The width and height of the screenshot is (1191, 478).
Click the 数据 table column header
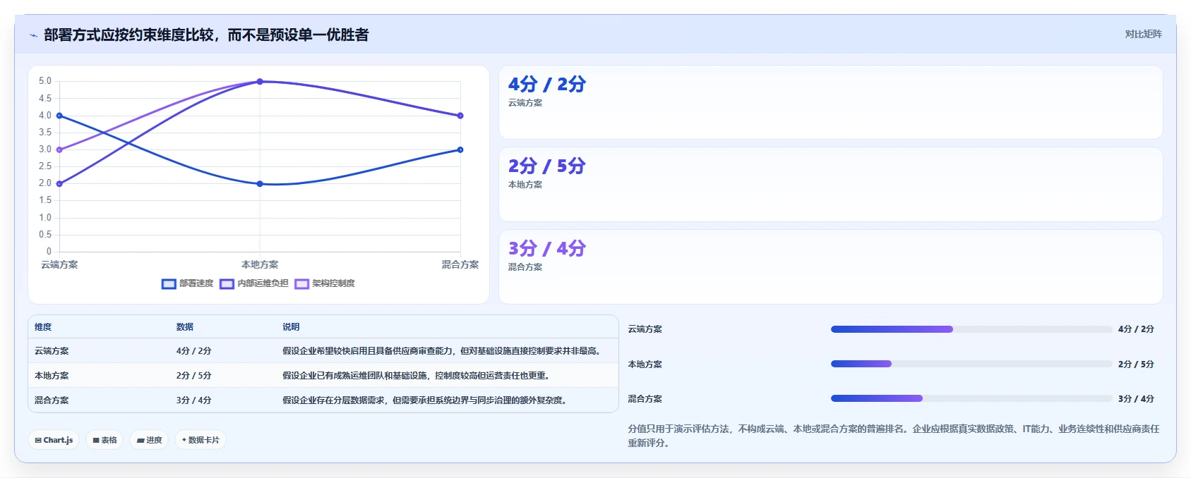[185, 327]
